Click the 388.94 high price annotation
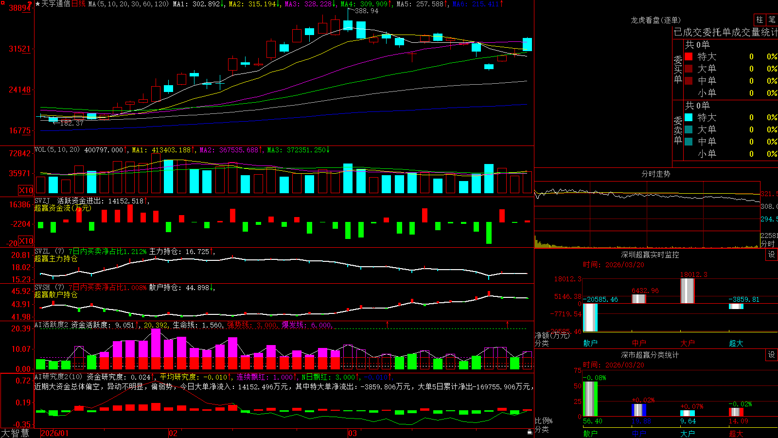Screen dimensions: 778x438 367,11
